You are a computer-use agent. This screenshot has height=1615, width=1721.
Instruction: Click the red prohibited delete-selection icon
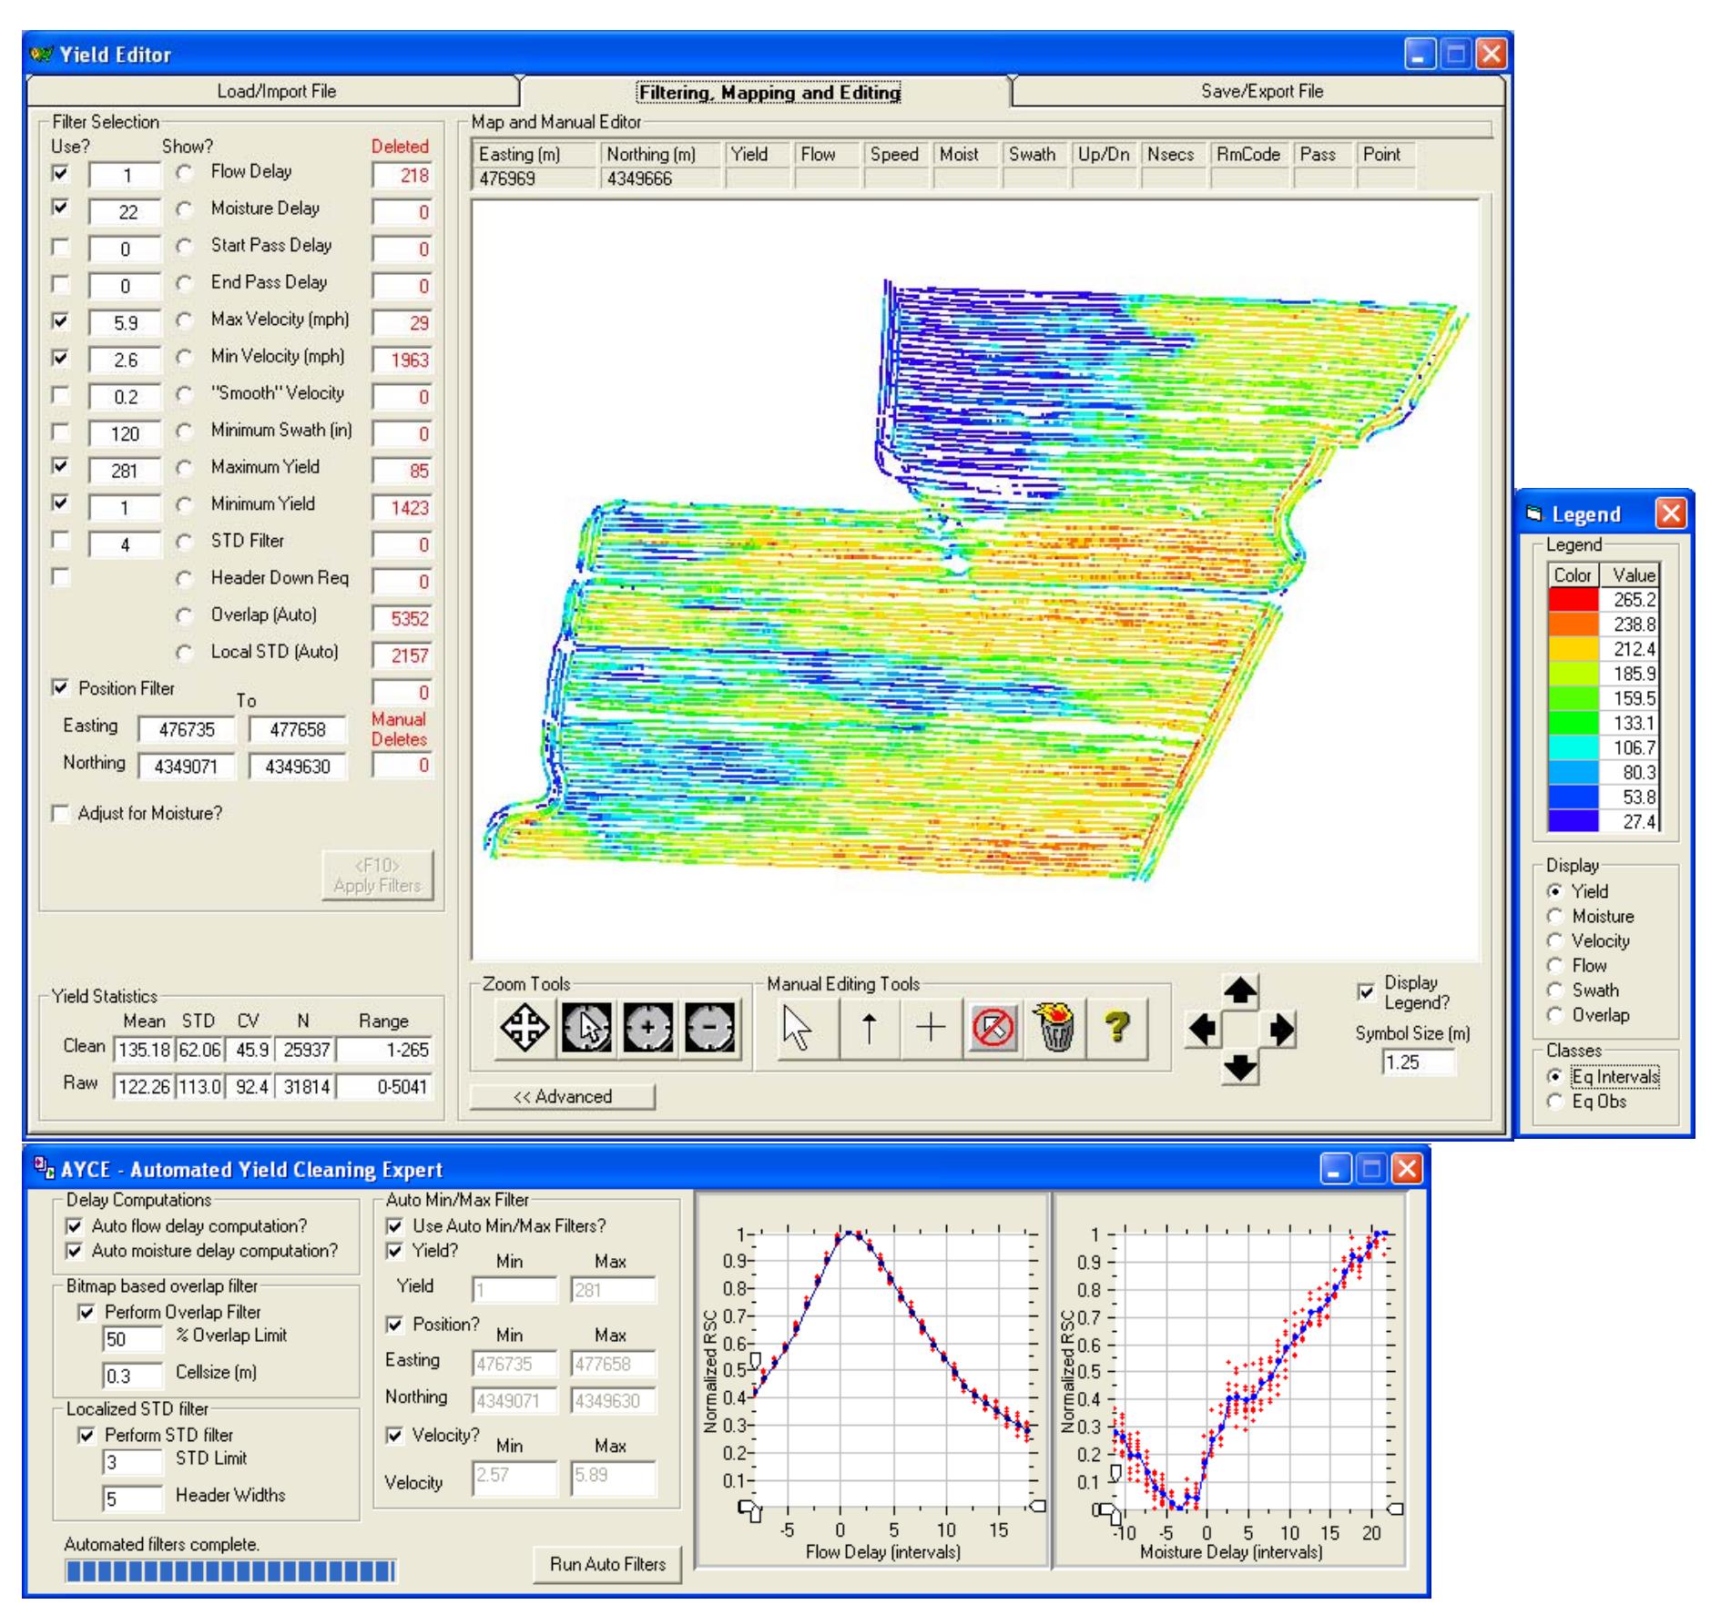pyautogui.click(x=993, y=1029)
